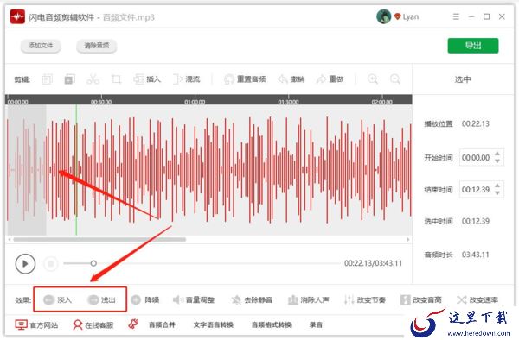Click the 播放位置 value 00:22.13

476,123
